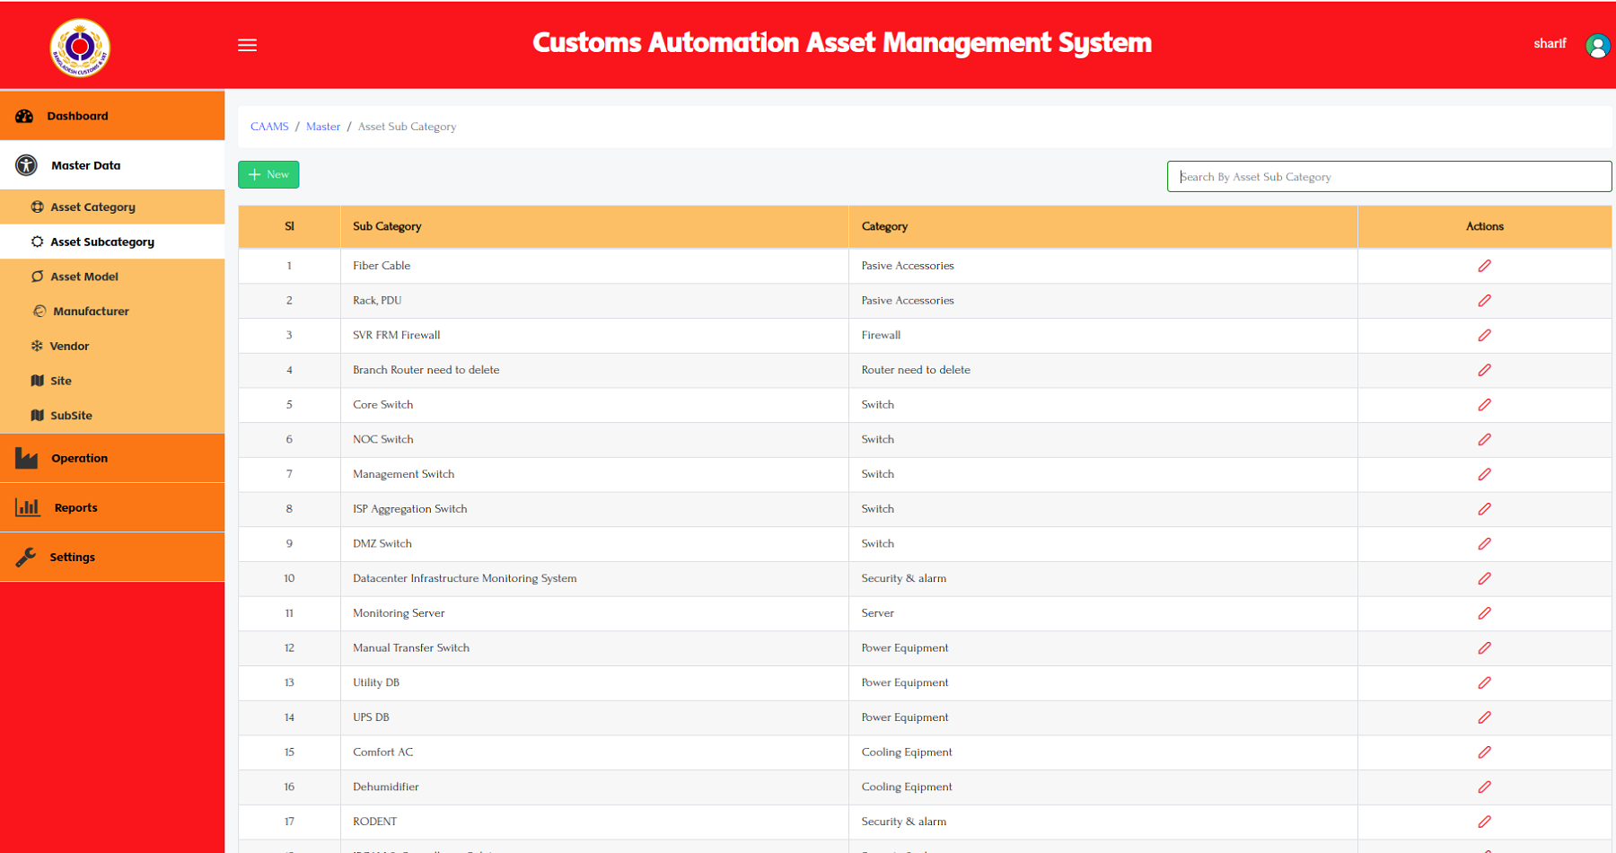Click edit icon for Monitoring Server row
The width and height of the screenshot is (1616, 853).
1484,613
